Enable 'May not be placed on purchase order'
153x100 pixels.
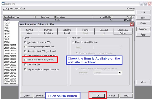tap(25, 69)
